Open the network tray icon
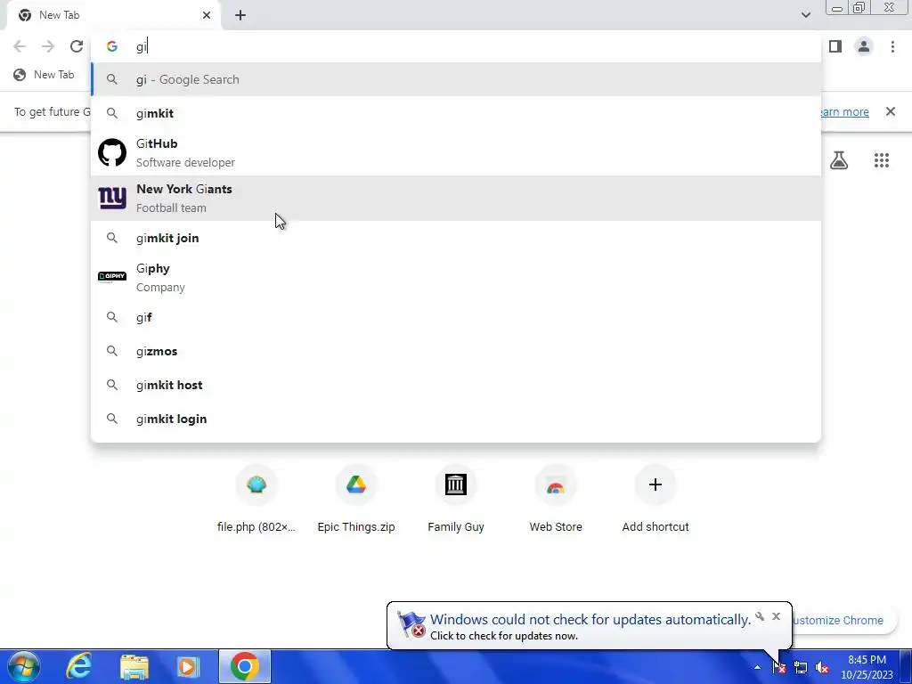The height and width of the screenshot is (684, 912). click(x=801, y=667)
